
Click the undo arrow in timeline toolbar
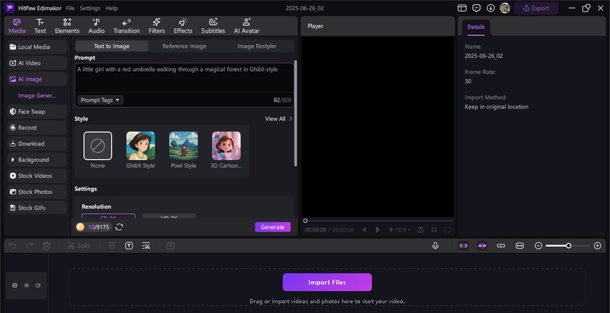point(12,246)
